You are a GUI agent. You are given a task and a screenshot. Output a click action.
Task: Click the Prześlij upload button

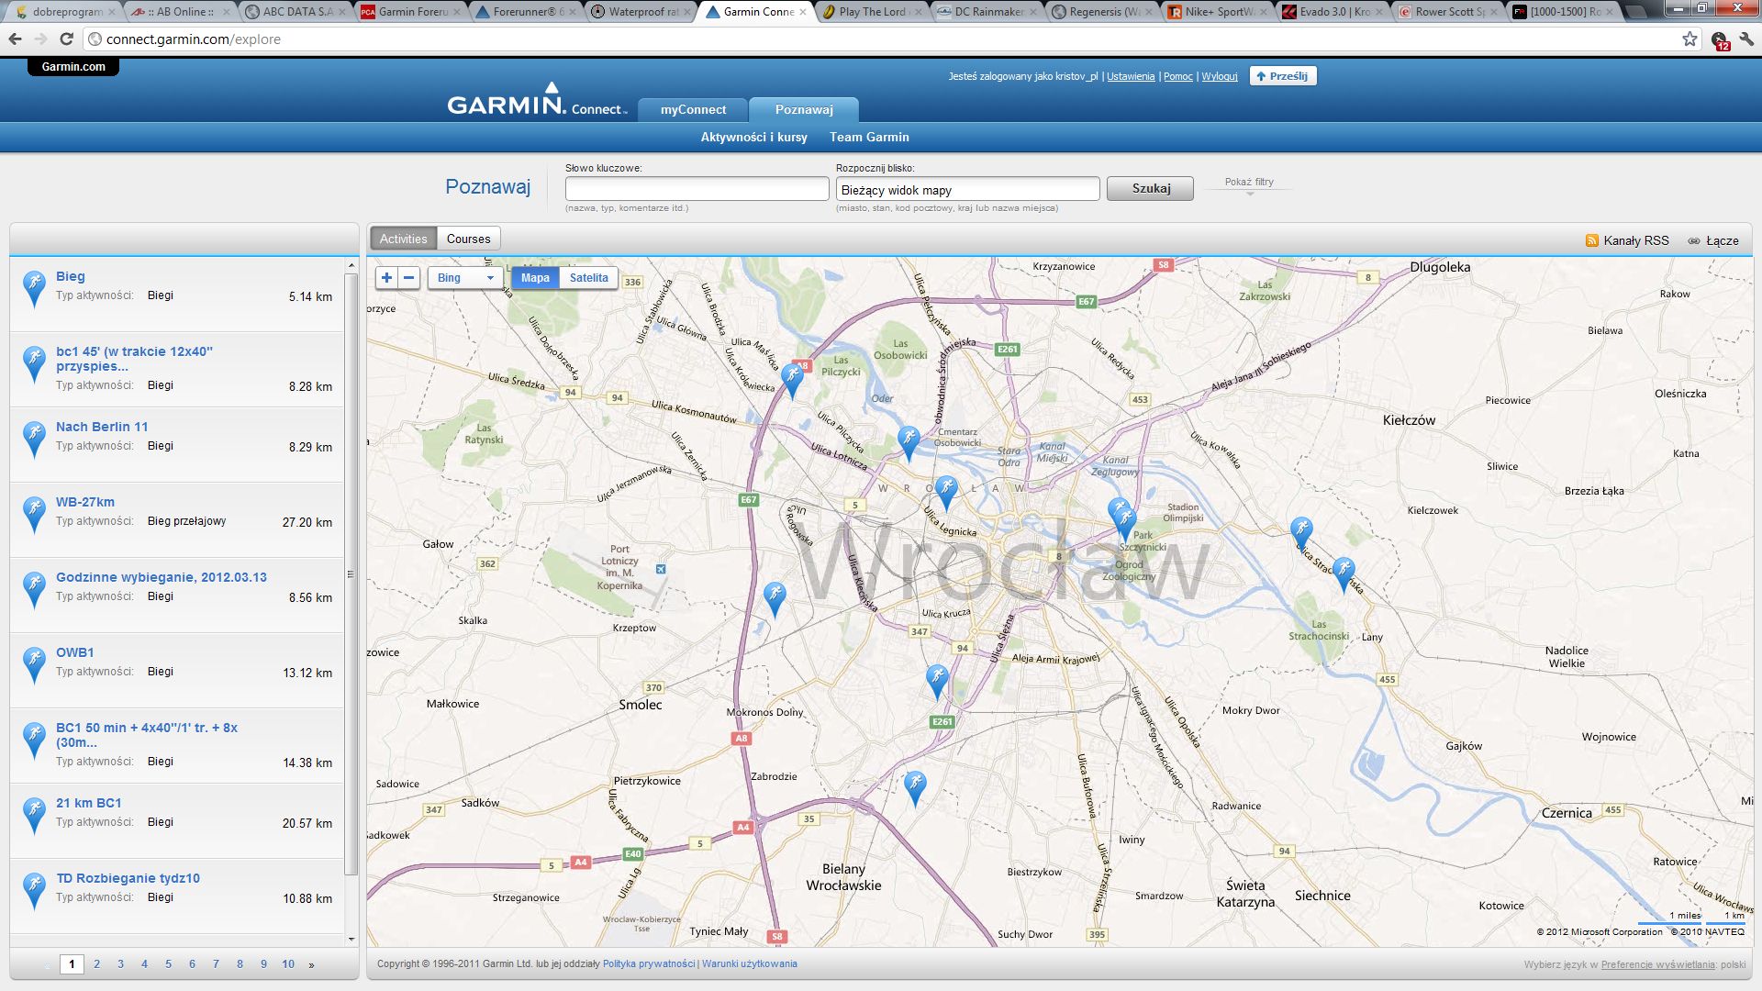tap(1283, 76)
